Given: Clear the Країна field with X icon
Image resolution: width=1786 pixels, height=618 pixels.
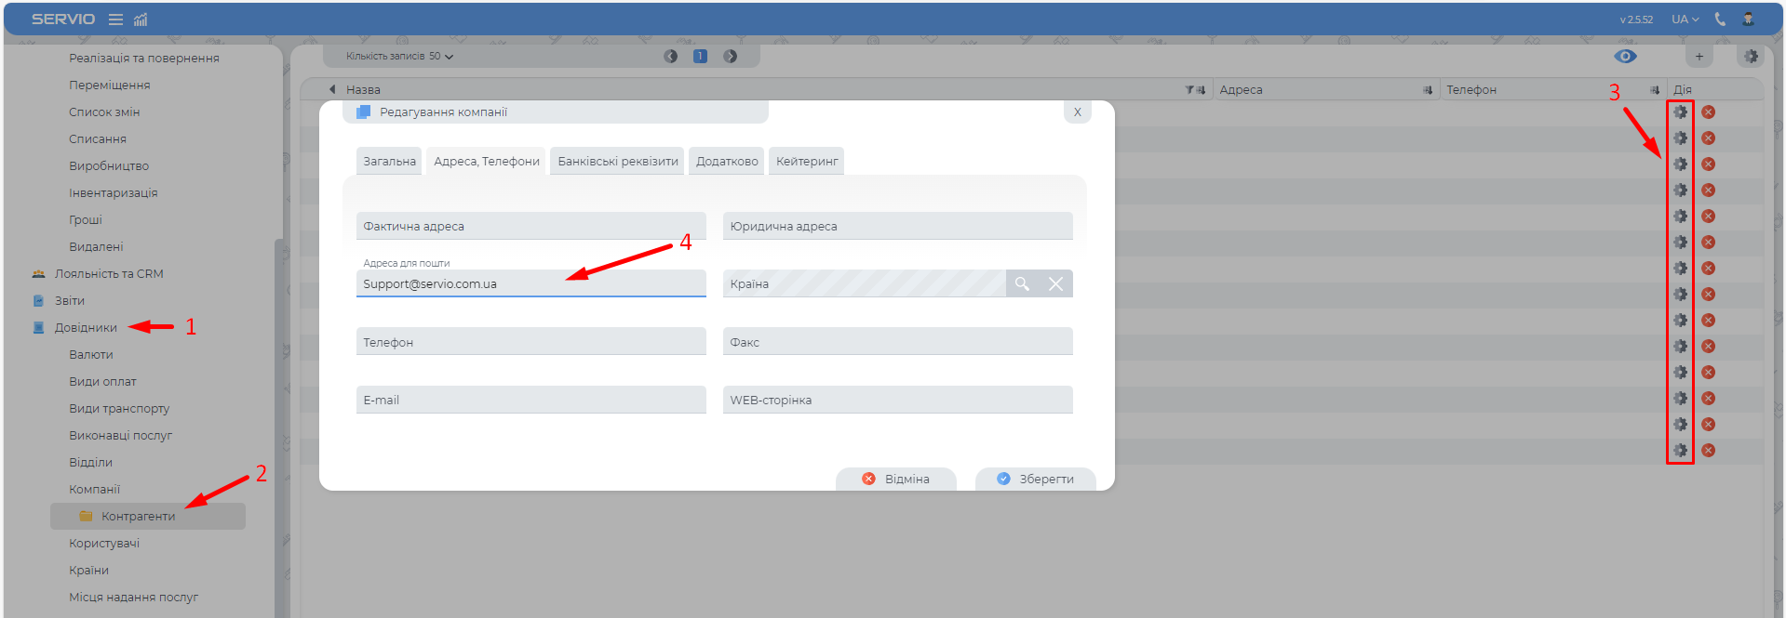Looking at the screenshot, I should [x=1055, y=283].
